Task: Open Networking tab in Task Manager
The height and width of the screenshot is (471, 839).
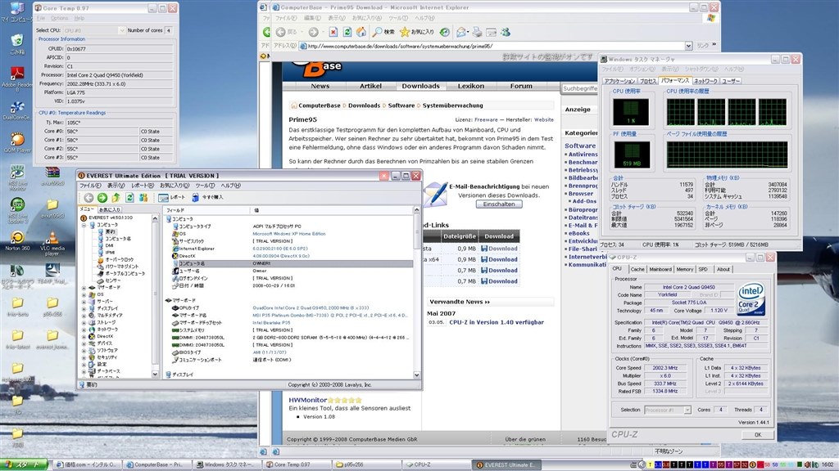Action: pyautogui.click(x=705, y=81)
